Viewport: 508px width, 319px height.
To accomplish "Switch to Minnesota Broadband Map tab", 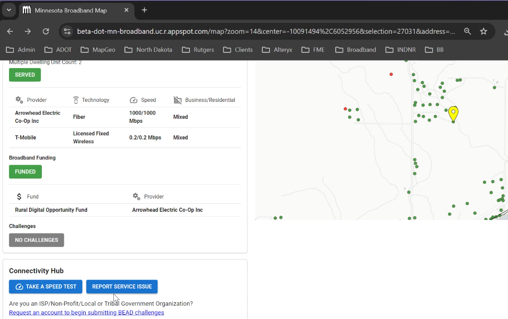I will click(70, 10).
